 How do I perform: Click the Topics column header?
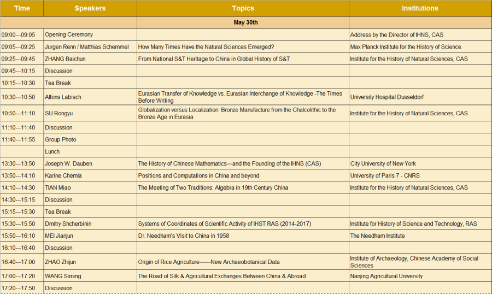243,8
